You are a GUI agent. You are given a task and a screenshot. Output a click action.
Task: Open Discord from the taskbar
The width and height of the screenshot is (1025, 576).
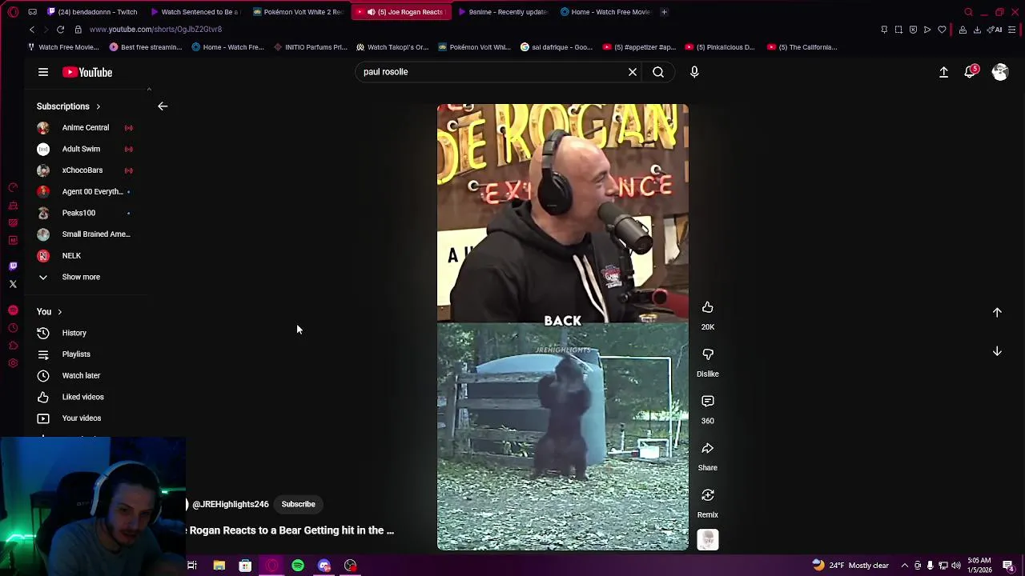point(324,566)
